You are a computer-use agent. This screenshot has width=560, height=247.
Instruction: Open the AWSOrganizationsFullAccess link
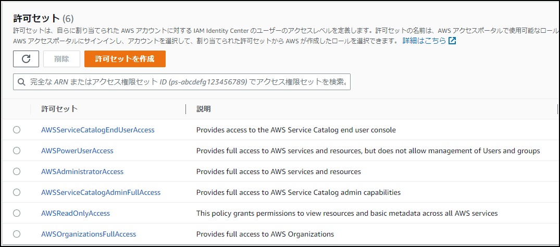89,234
